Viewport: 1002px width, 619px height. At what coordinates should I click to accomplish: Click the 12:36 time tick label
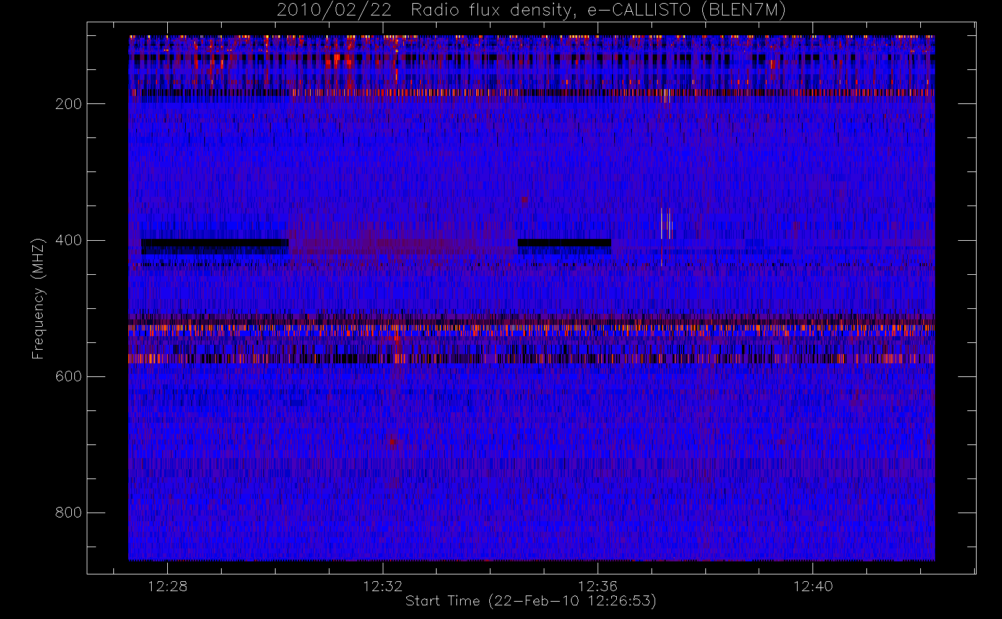(598, 586)
